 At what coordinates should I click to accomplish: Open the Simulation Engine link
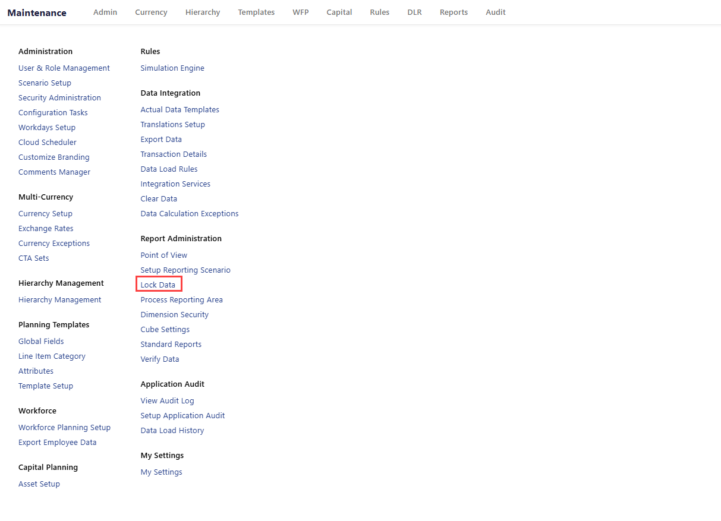click(x=172, y=68)
